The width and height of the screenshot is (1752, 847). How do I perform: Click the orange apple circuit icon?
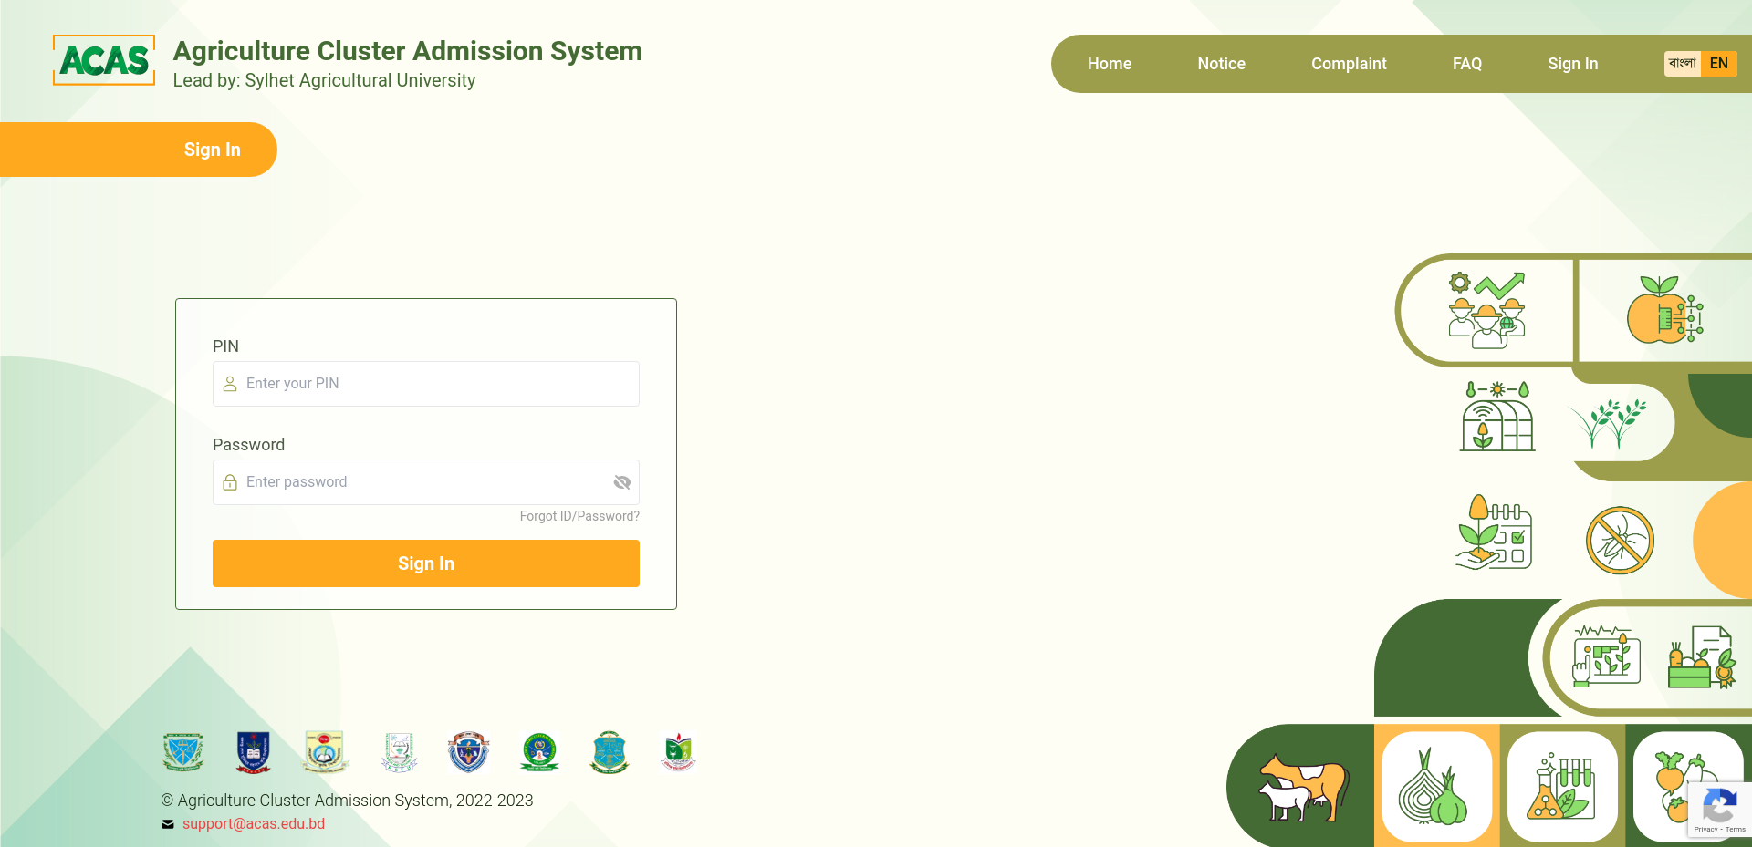pyautogui.click(x=1665, y=310)
